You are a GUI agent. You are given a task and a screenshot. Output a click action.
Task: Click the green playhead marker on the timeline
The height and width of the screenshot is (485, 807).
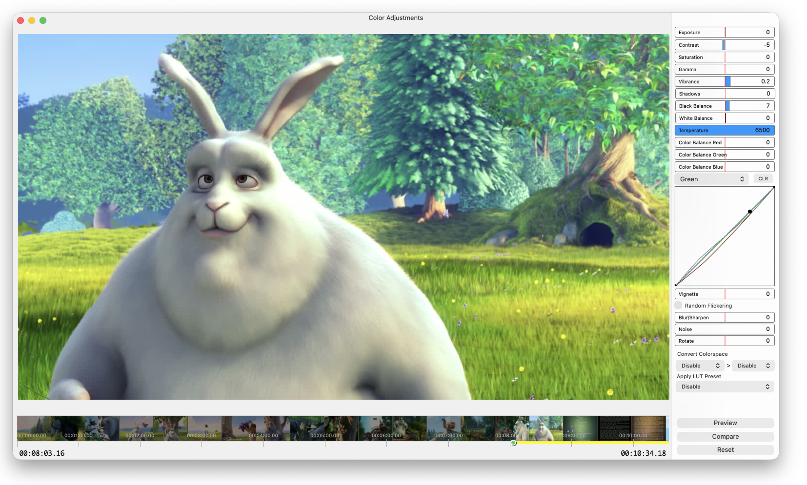pyautogui.click(x=513, y=443)
